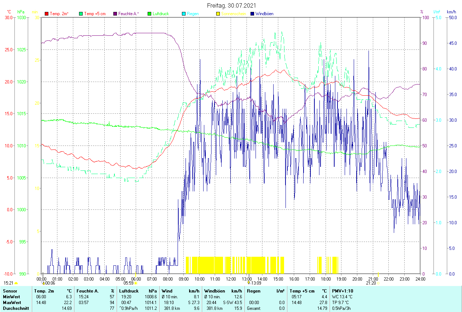Click the sunrise marker at 05:59
This screenshot has height=312, width=462.
tap(136, 283)
